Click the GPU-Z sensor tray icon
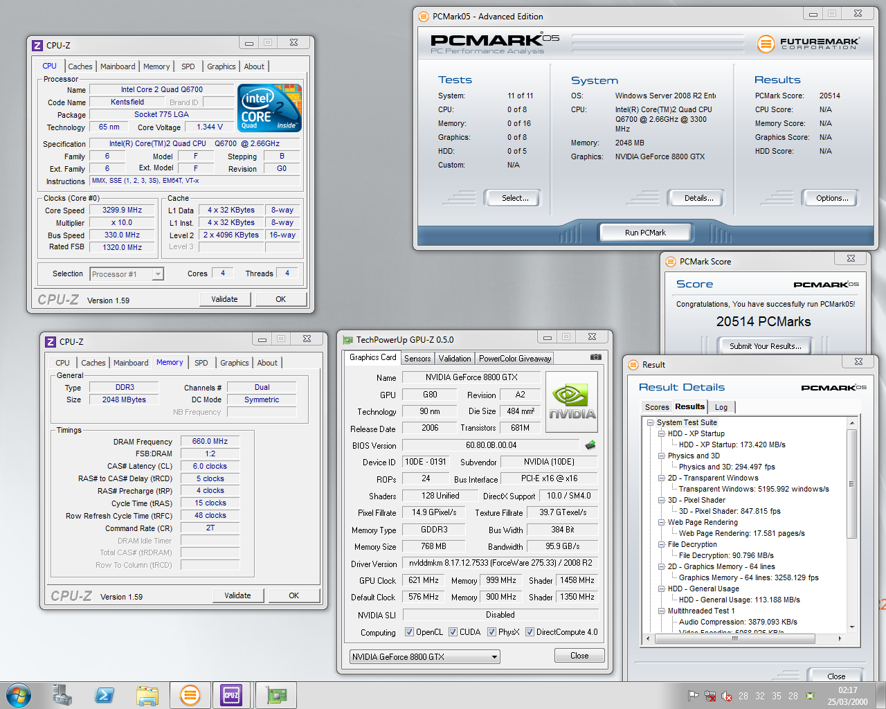 click(810, 696)
